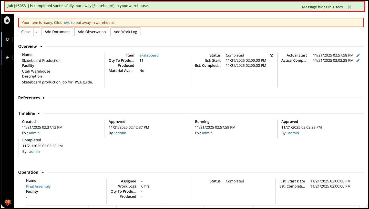Click the Add Observation button
The height and width of the screenshot is (209, 369).
(x=91, y=32)
